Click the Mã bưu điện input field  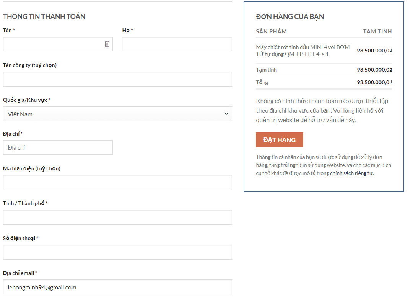pyautogui.click(x=117, y=182)
